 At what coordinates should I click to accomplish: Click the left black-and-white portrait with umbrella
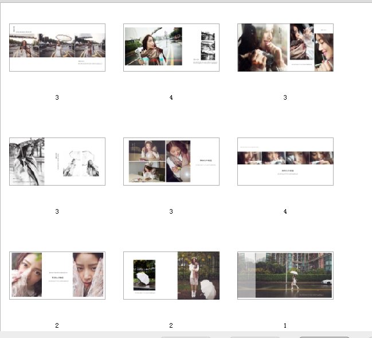(27, 162)
